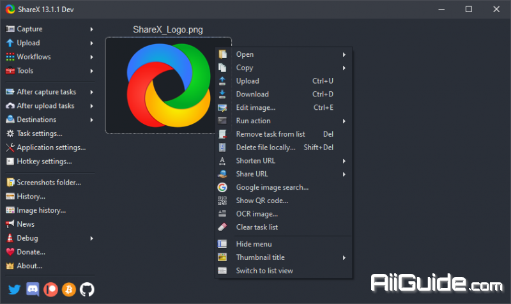Expand the Run action submenu arrow
511x304 pixels.
(344, 121)
